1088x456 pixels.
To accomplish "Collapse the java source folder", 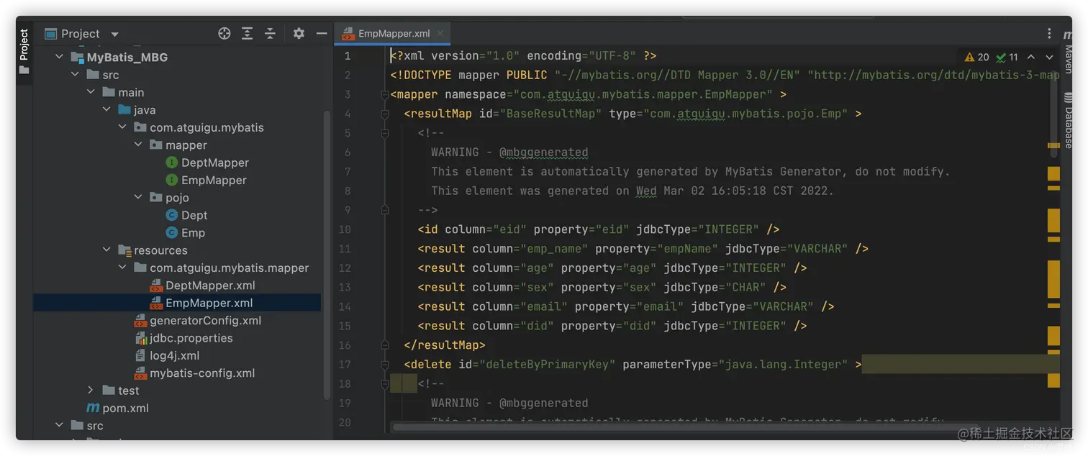I will click(x=106, y=110).
